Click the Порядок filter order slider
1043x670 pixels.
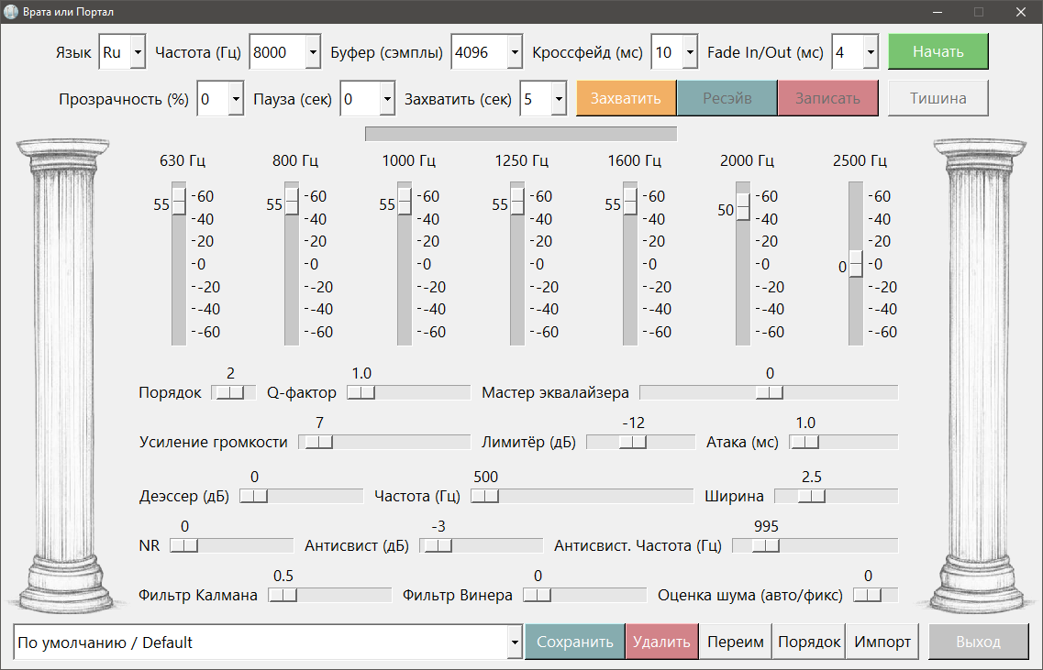tap(234, 393)
